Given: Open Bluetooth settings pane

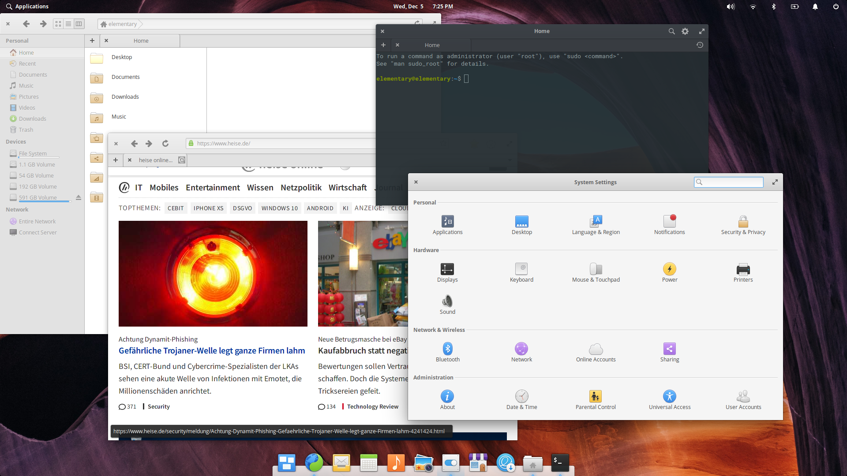Looking at the screenshot, I should (x=447, y=353).
